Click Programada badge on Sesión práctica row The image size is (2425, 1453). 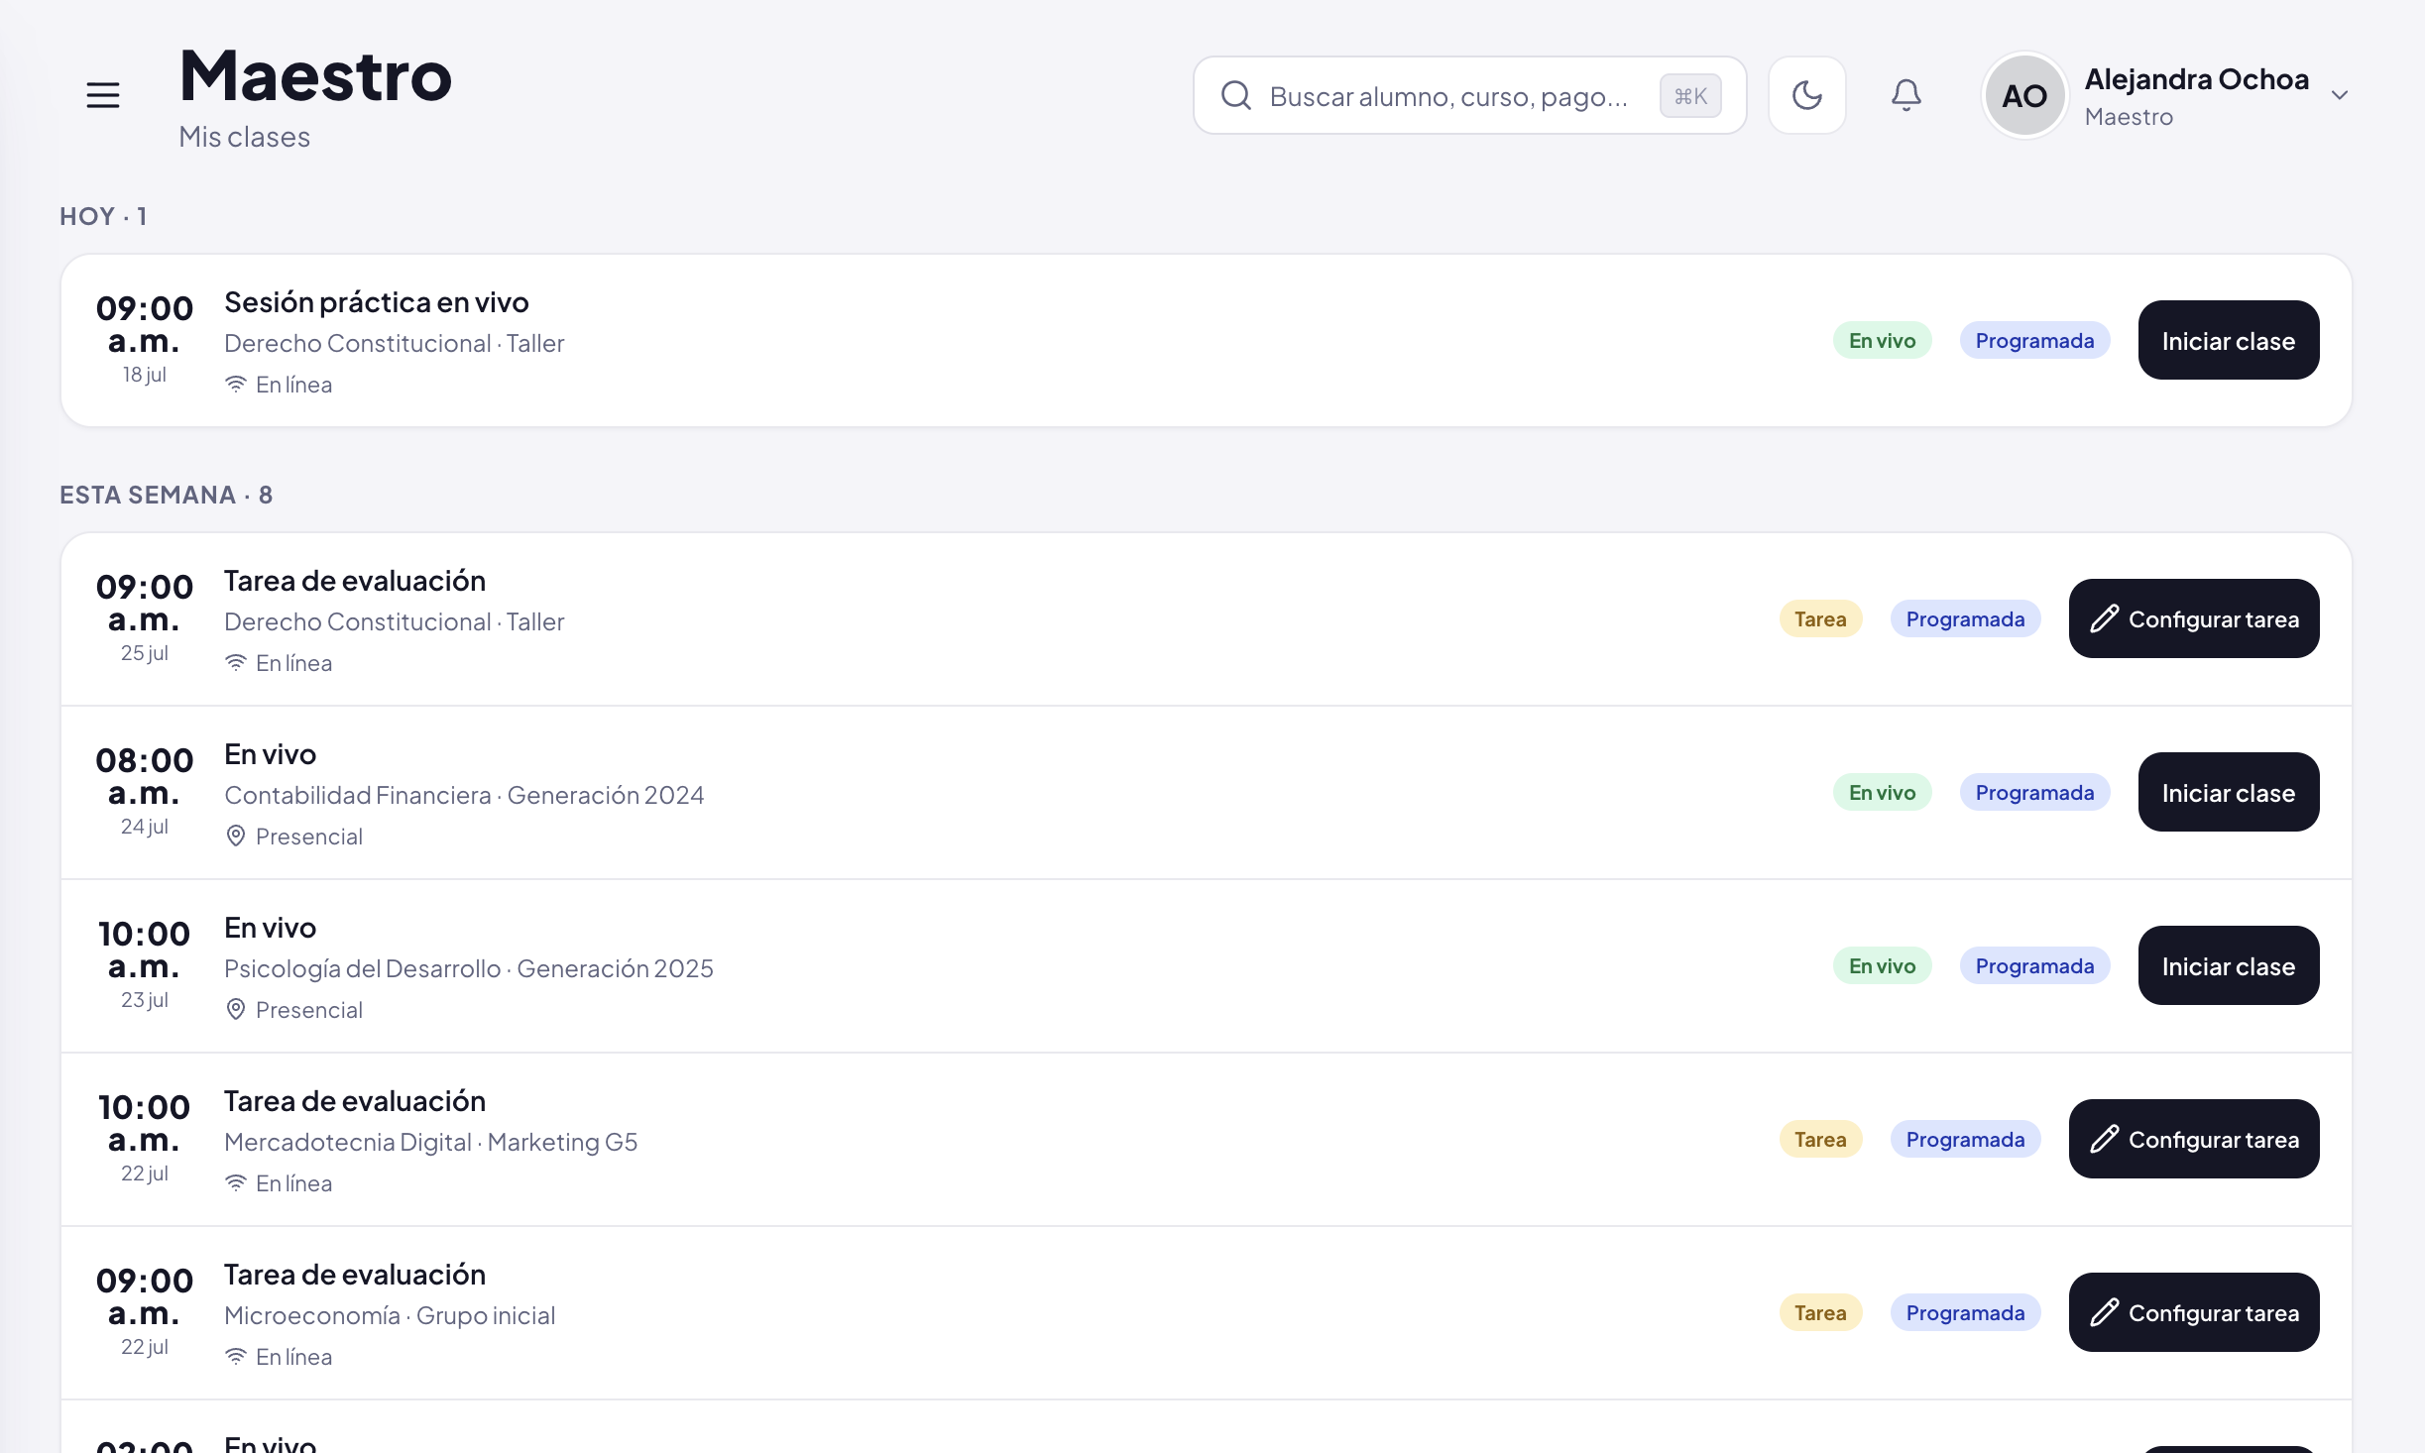[x=2034, y=340]
